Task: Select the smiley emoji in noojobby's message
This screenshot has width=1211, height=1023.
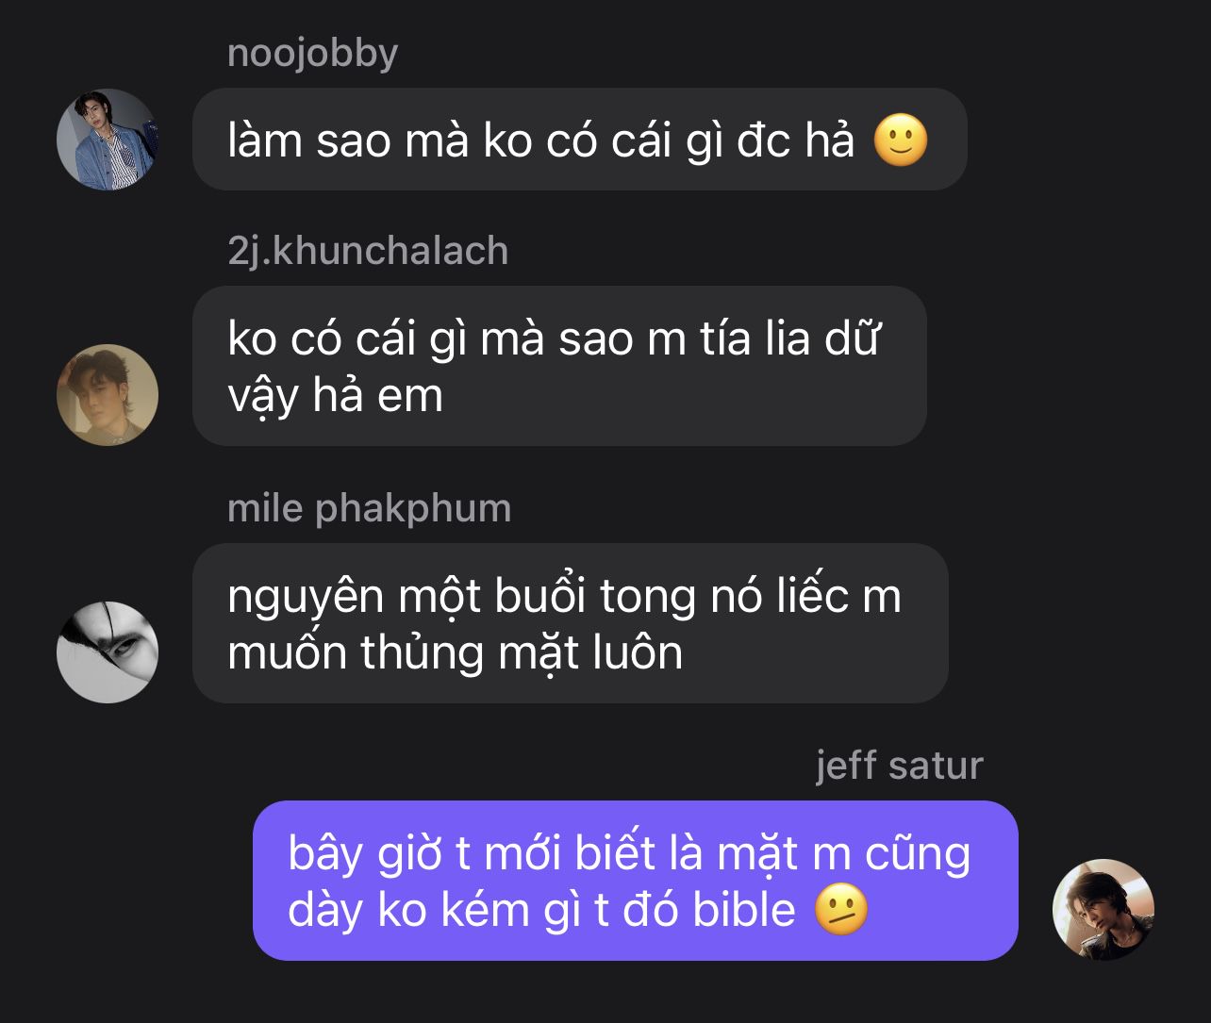Action: coord(901,141)
